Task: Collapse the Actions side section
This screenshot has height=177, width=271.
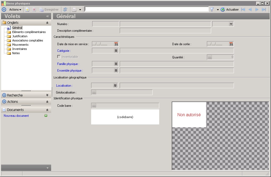Action: pyautogui.click(x=47, y=102)
